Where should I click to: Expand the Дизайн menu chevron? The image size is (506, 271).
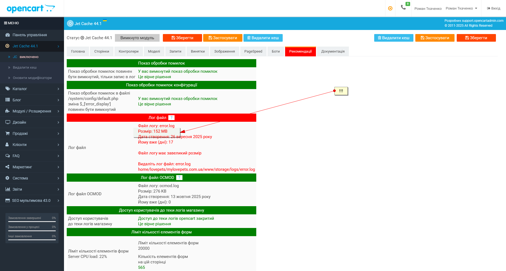point(58,123)
